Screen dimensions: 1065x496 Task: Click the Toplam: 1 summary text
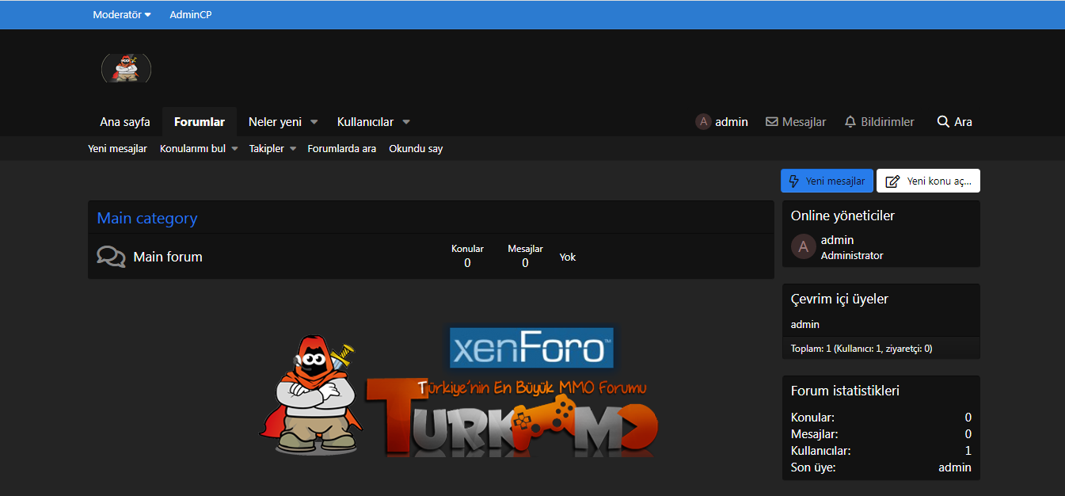coord(862,348)
